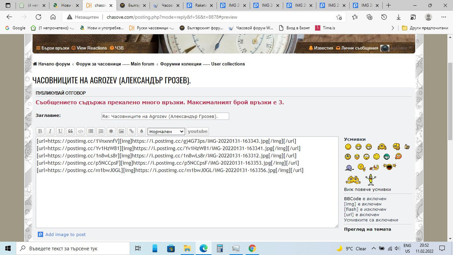453x255 pixels.
Task: Switch to the "Часов" browser tab
Action: click(x=166, y=5)
